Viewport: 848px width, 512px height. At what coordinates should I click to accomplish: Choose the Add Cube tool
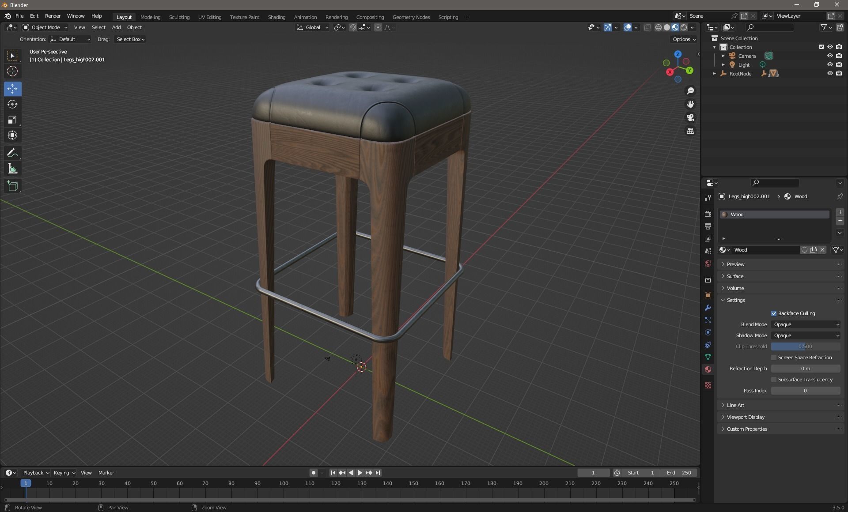point(12,186)
